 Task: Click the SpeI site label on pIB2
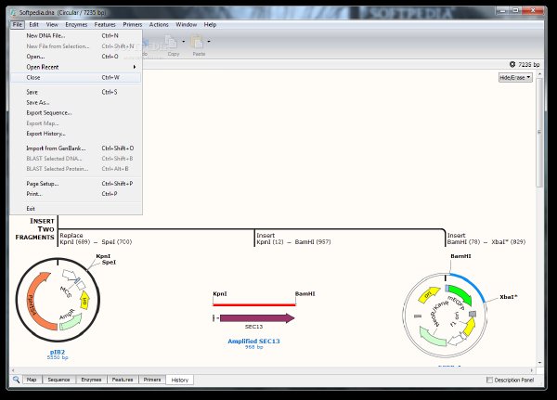pyautogui.click(x=109, y=262)
